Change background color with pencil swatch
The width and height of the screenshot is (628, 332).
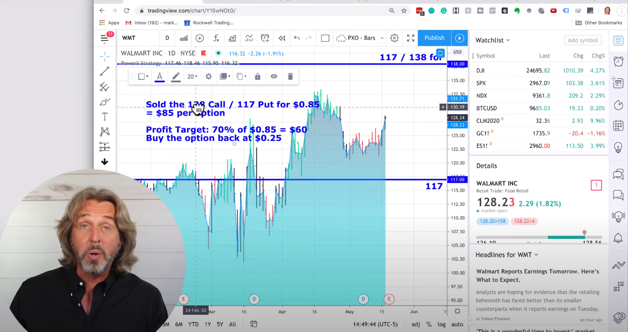tap(176, 76)
